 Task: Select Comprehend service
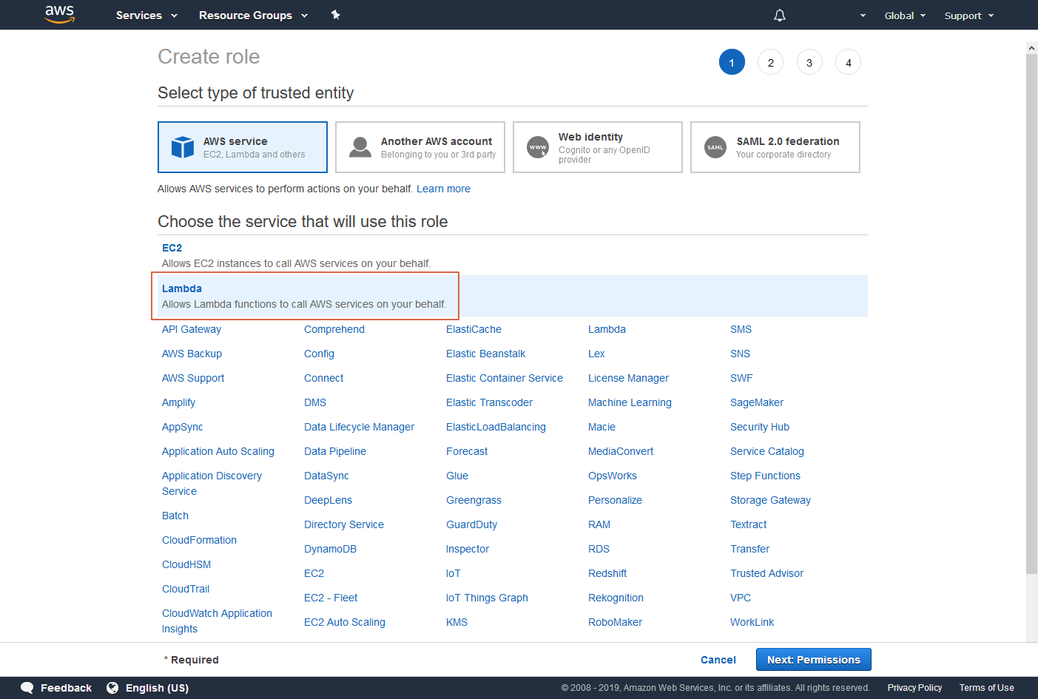pyautogui.click(x=334, y=329)
